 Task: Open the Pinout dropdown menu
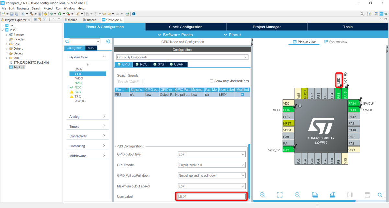point(232,35)
